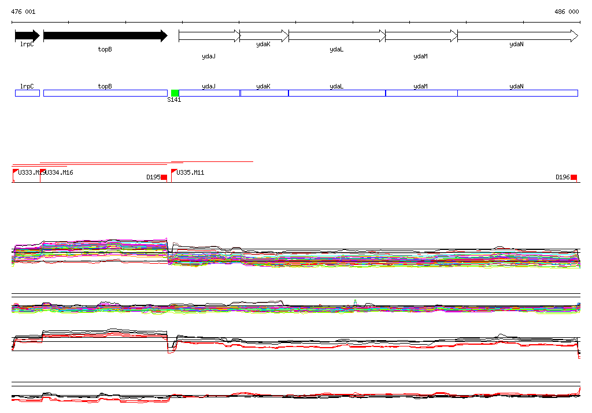
Task: Select the U334.M16 red flag marker
Action: (x=43, y=172)
